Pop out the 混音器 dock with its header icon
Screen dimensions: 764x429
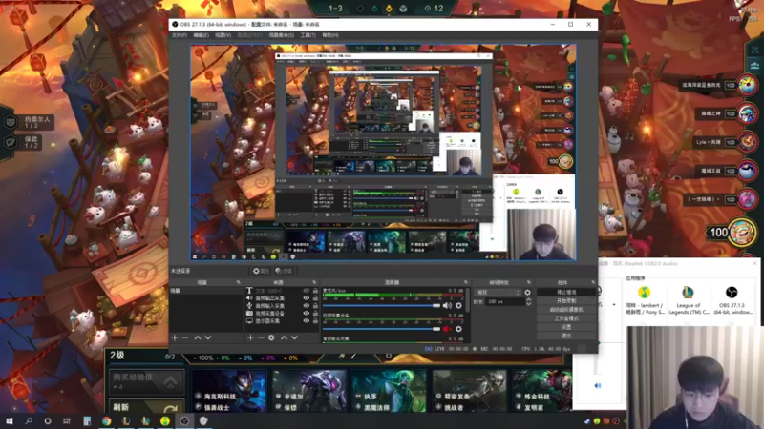pos(466,282)
